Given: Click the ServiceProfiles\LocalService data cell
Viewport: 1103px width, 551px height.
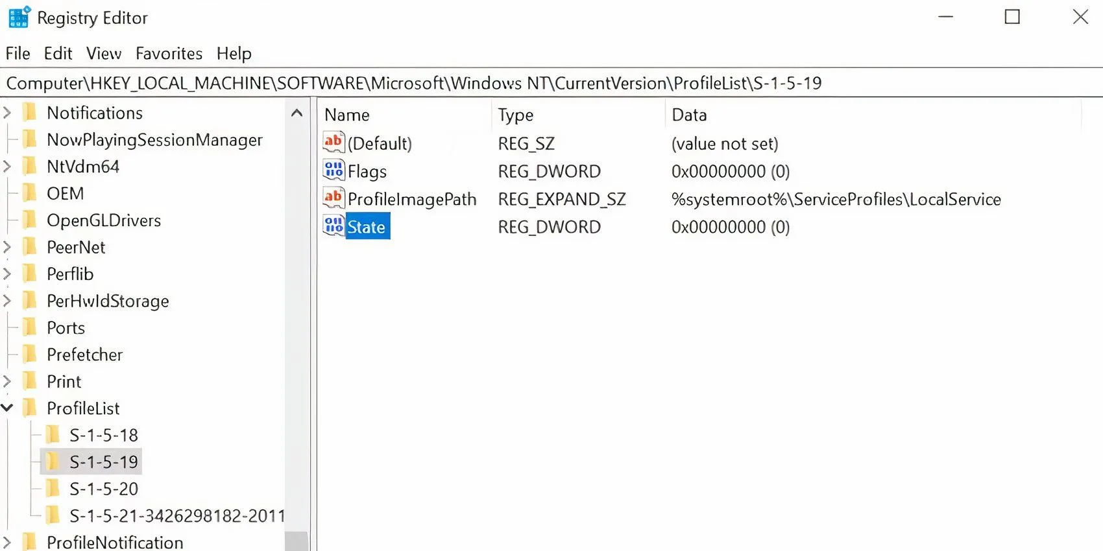Looking at the screenshot, I should point(836,199).
